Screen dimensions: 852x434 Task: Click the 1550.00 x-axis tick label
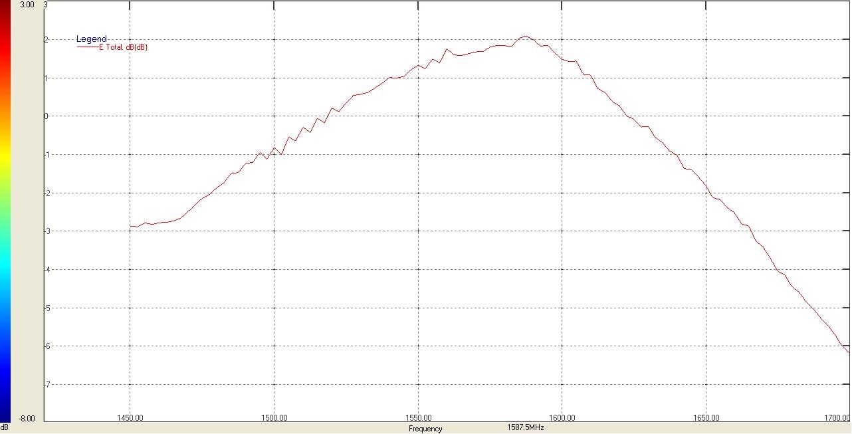pyautogui.click(x=417, y=418)
